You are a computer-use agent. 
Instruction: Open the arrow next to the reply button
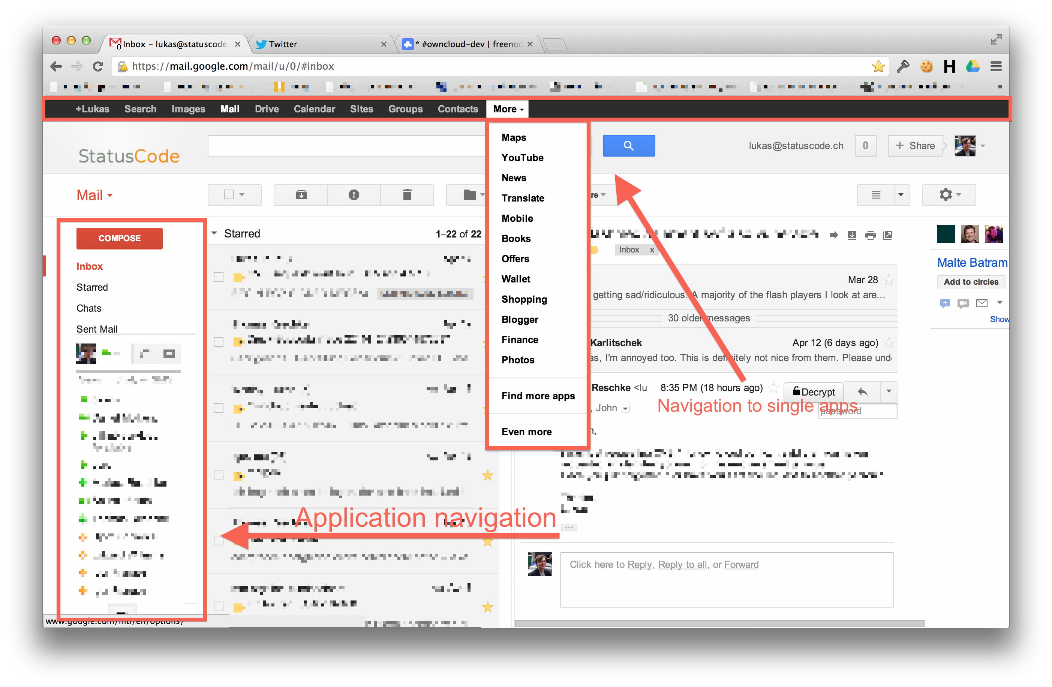tap(889, 391)
